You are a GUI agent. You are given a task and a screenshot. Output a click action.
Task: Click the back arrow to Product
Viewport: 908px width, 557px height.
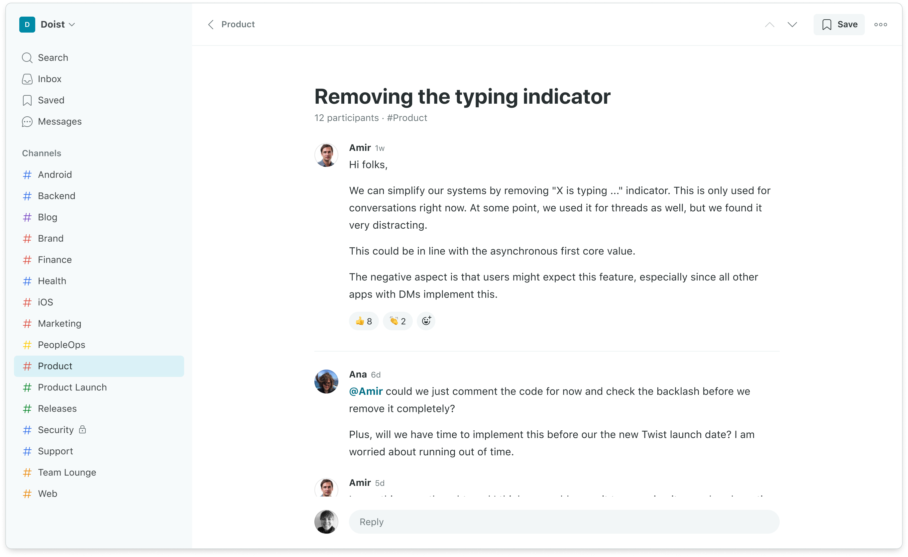click(211, 24)
